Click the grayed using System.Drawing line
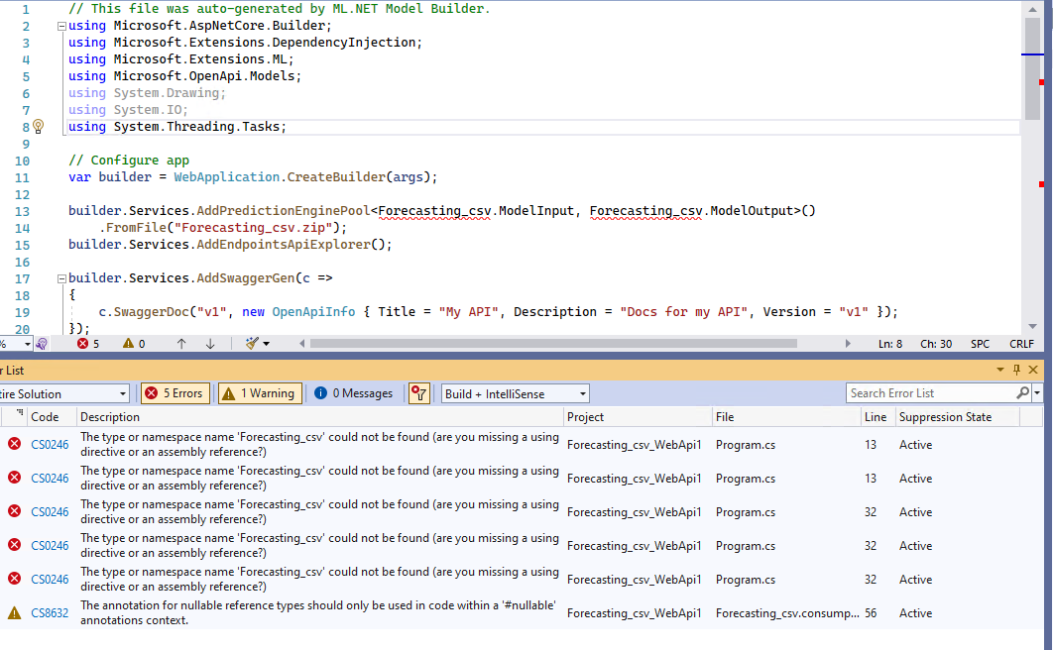1053x650 pixels. [147, 93]
